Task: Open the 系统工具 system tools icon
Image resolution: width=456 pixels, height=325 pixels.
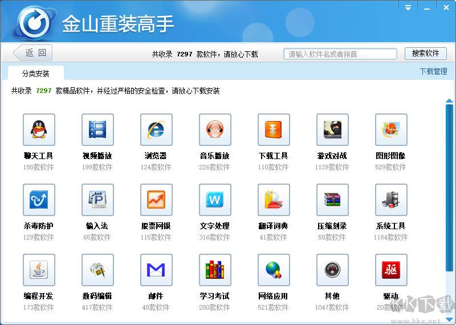Action: [x=391, y=200]
